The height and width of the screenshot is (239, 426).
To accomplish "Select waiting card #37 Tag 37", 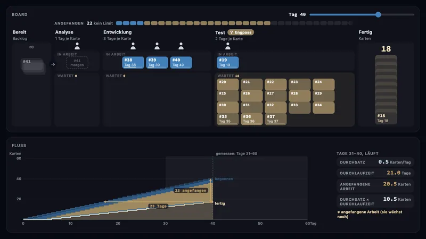I will pos(275,119).
